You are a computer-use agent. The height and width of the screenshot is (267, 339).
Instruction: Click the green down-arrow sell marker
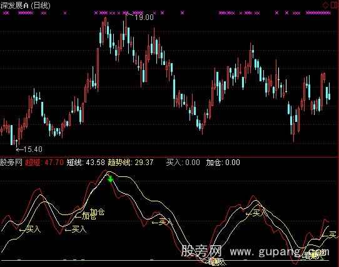point(111,179)
